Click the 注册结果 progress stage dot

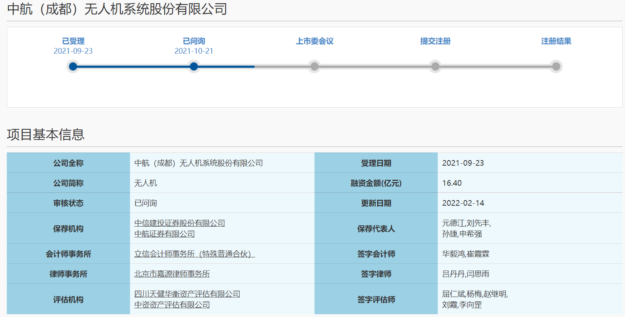[x=556, y=66]
